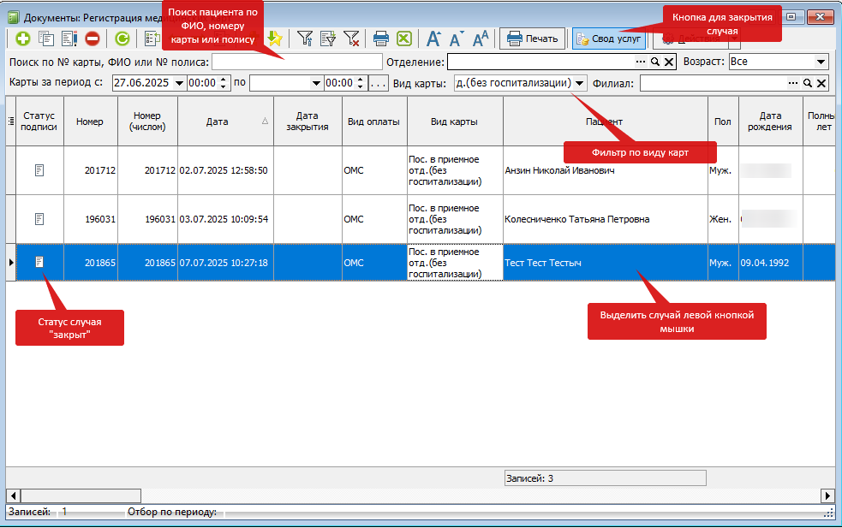Click the Пол column header
The width and height of the screenshot is (842, 528).
tap(723, 122)
